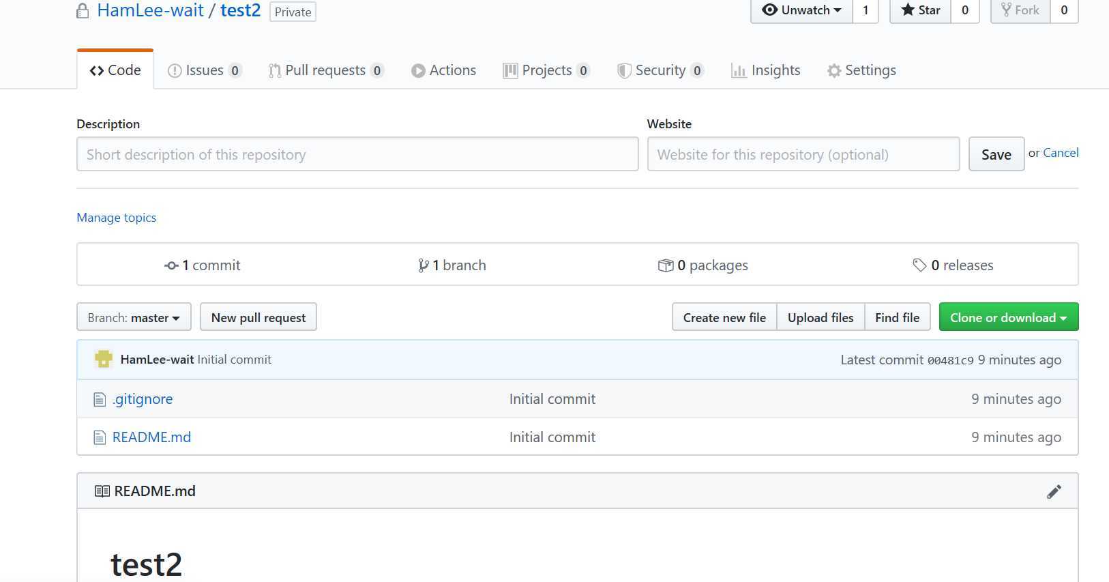Click the New pull request button
Viewport: 1109px width, 582px height.
[x=258, y=317]
